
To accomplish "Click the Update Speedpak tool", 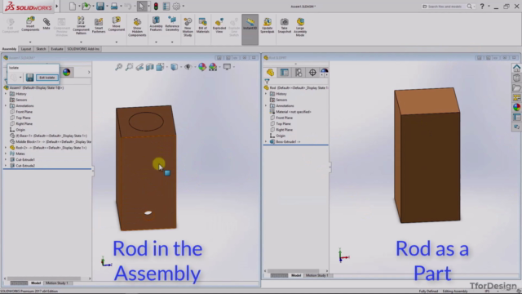I will [x=268, y=25].
